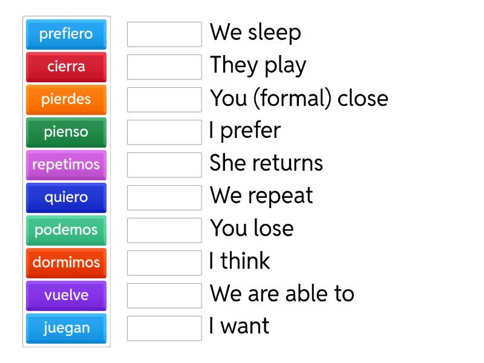Pick the red 'cierra' tile
Image resolution: width=484 pixels, height=363 pixels.
pos(66,67)
